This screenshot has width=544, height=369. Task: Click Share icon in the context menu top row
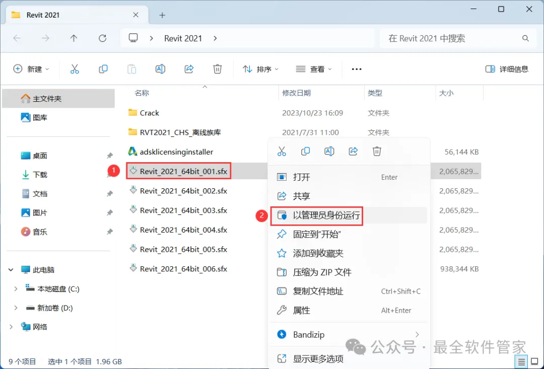pos(353,151)
